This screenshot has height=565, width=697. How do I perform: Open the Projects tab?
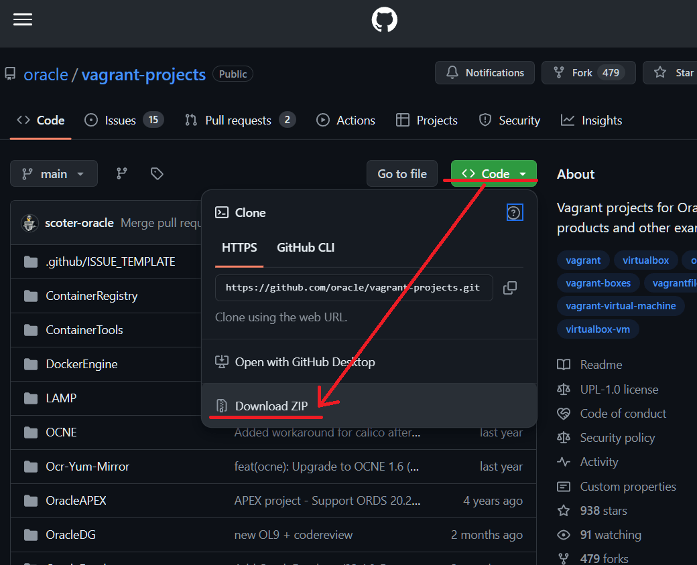[427, 120]
